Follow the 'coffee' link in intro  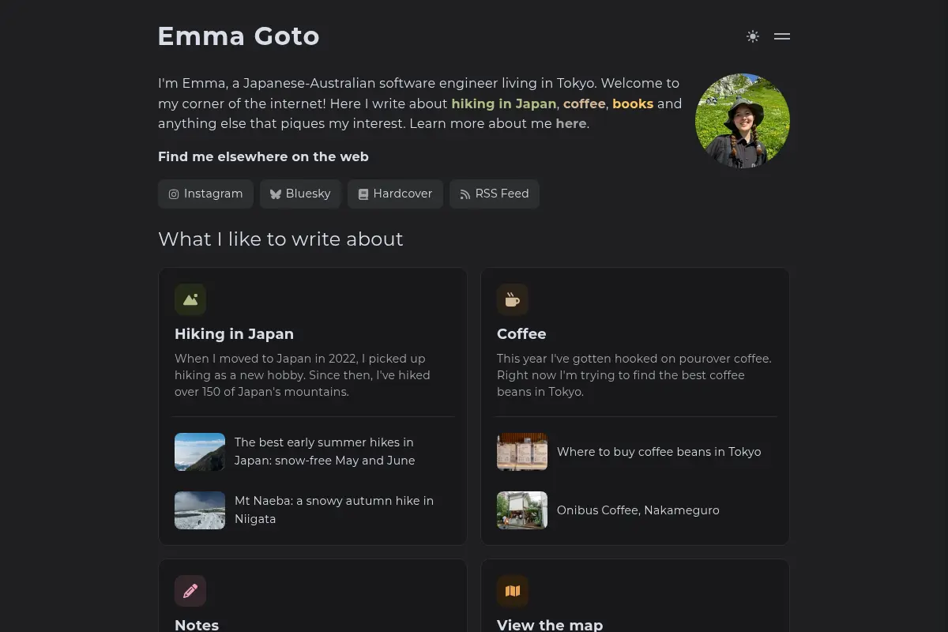pyautogui.click(x=585, y=103)
